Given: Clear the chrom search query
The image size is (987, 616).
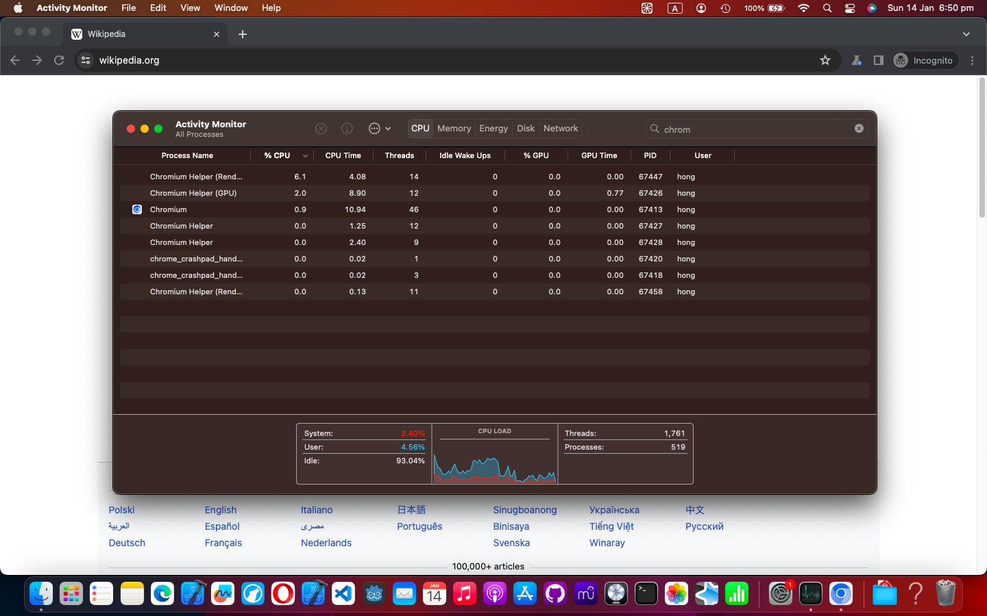Looking at the screenshot, I should [859, 128].
